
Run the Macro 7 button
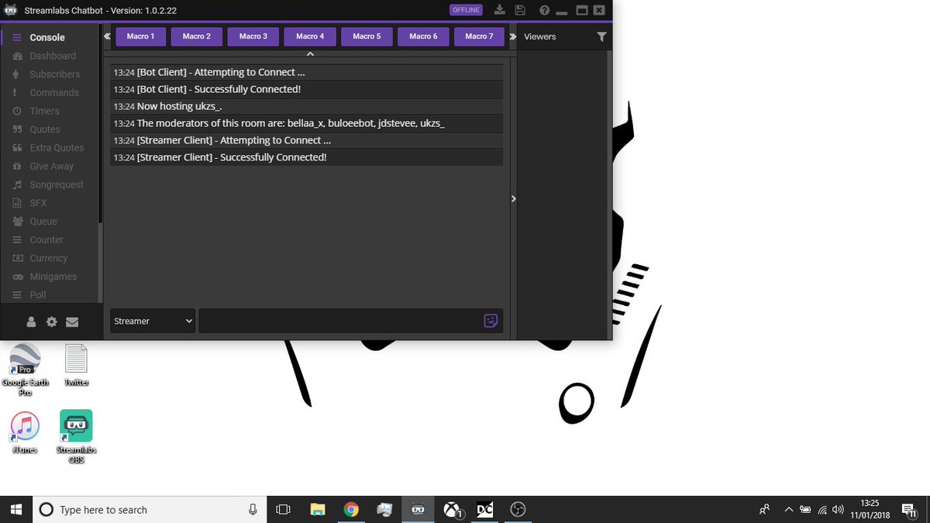point(480,36)
